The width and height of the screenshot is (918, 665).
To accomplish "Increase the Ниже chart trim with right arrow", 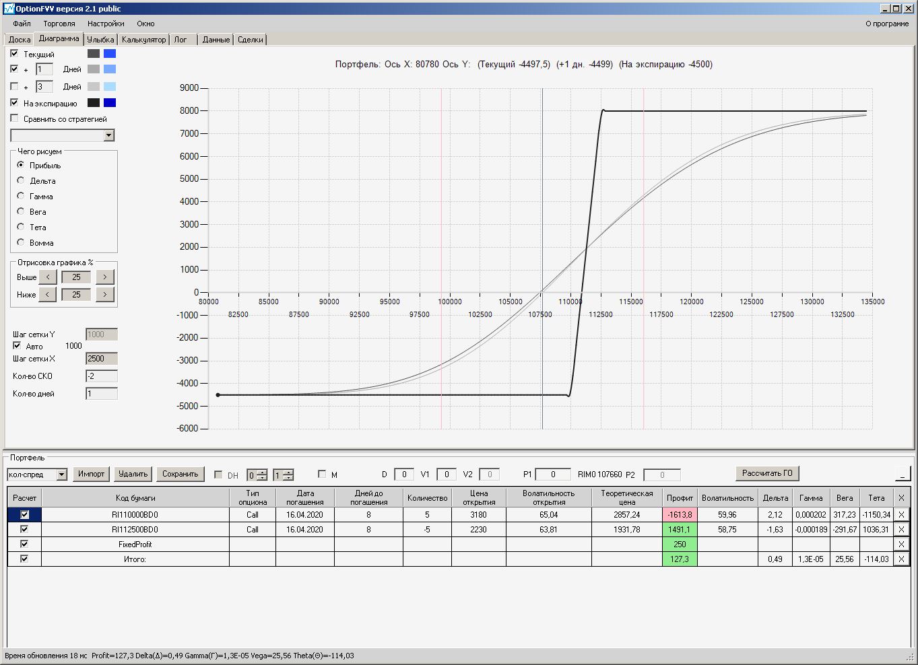I will pyautogui.click(x=105, y=295).
